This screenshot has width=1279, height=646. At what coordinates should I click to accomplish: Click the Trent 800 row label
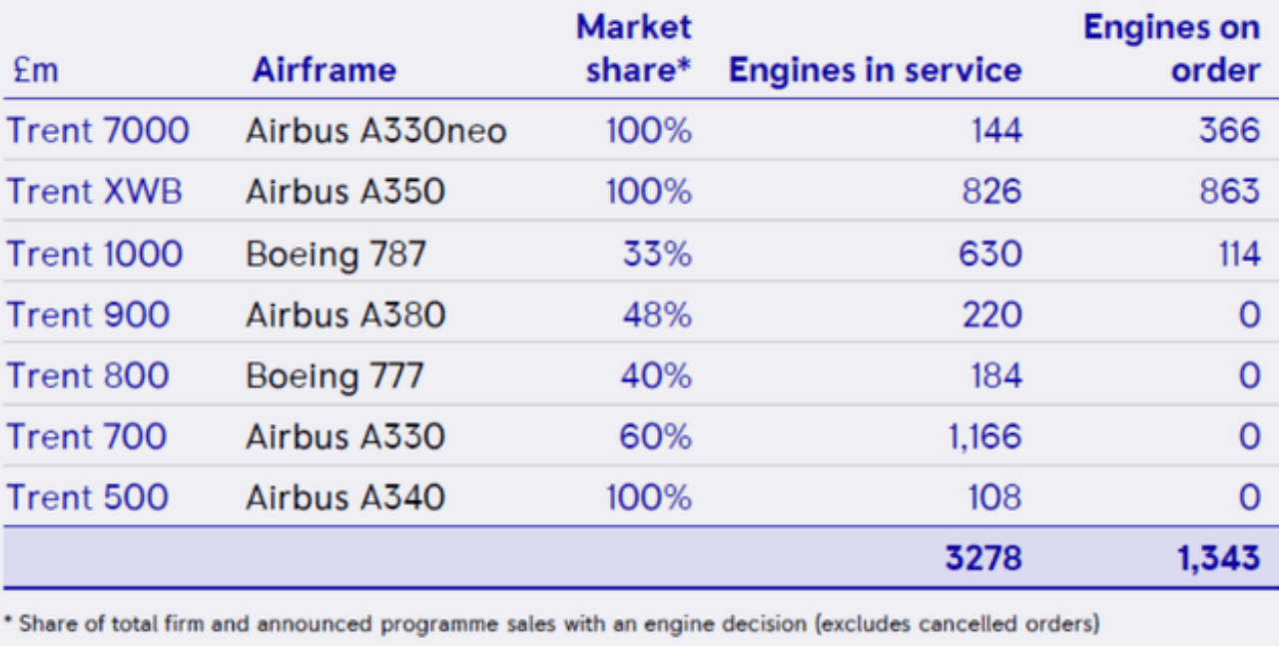[88, 375]
